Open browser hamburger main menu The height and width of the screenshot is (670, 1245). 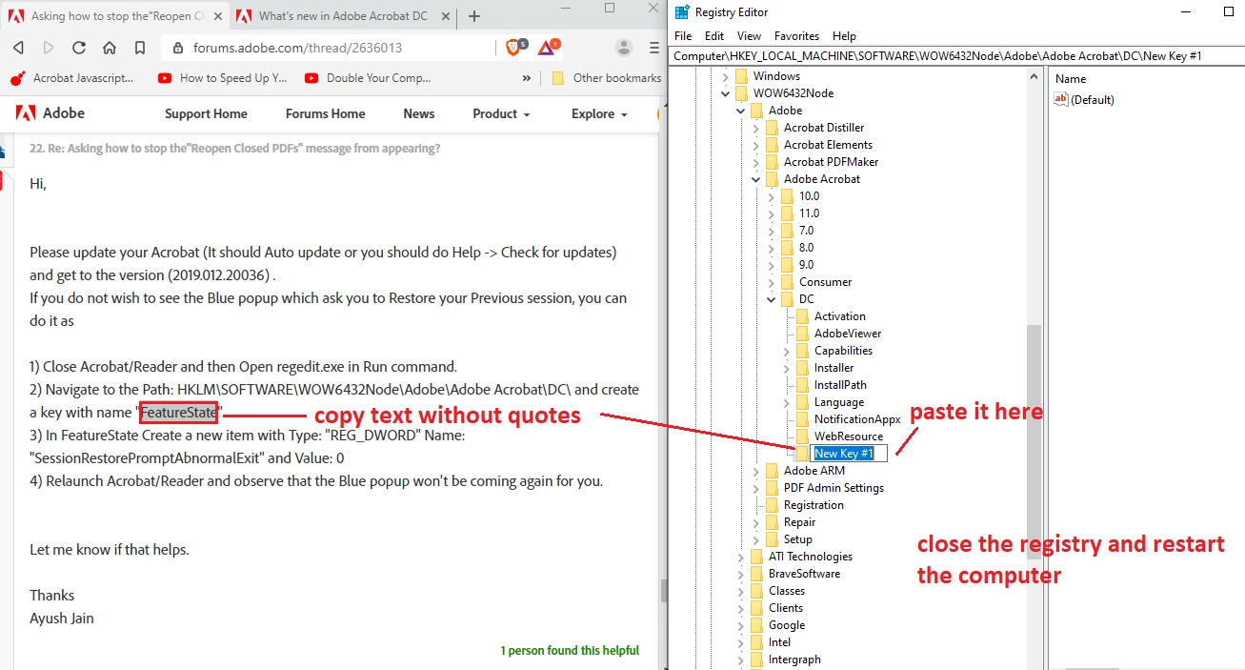(654, 48)
